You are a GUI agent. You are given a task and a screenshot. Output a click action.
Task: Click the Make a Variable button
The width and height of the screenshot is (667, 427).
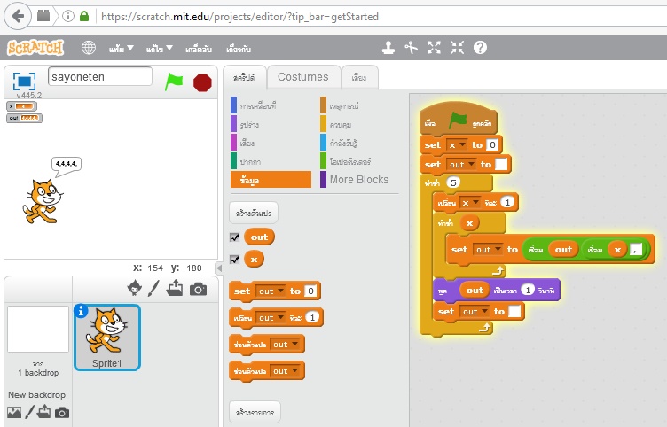254,213
